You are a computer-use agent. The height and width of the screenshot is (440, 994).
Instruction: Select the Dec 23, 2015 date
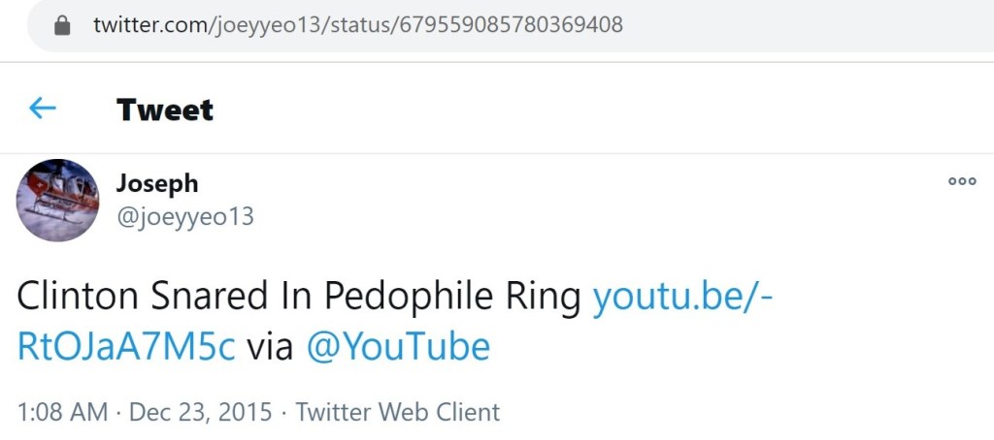tap(200, 411)
